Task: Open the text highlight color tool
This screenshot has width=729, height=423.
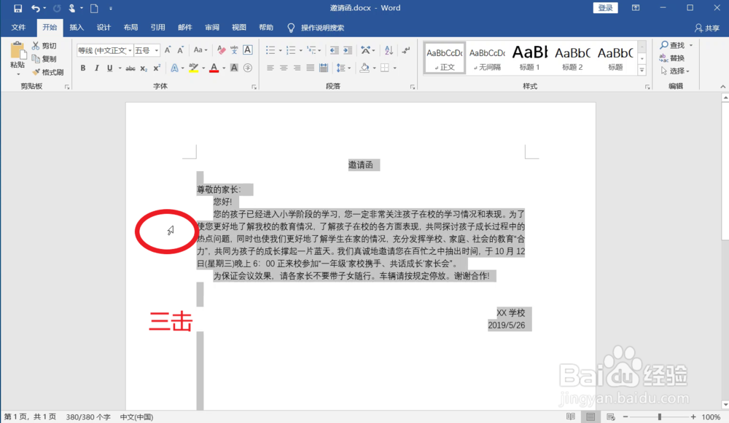Action: coord(193,68)
